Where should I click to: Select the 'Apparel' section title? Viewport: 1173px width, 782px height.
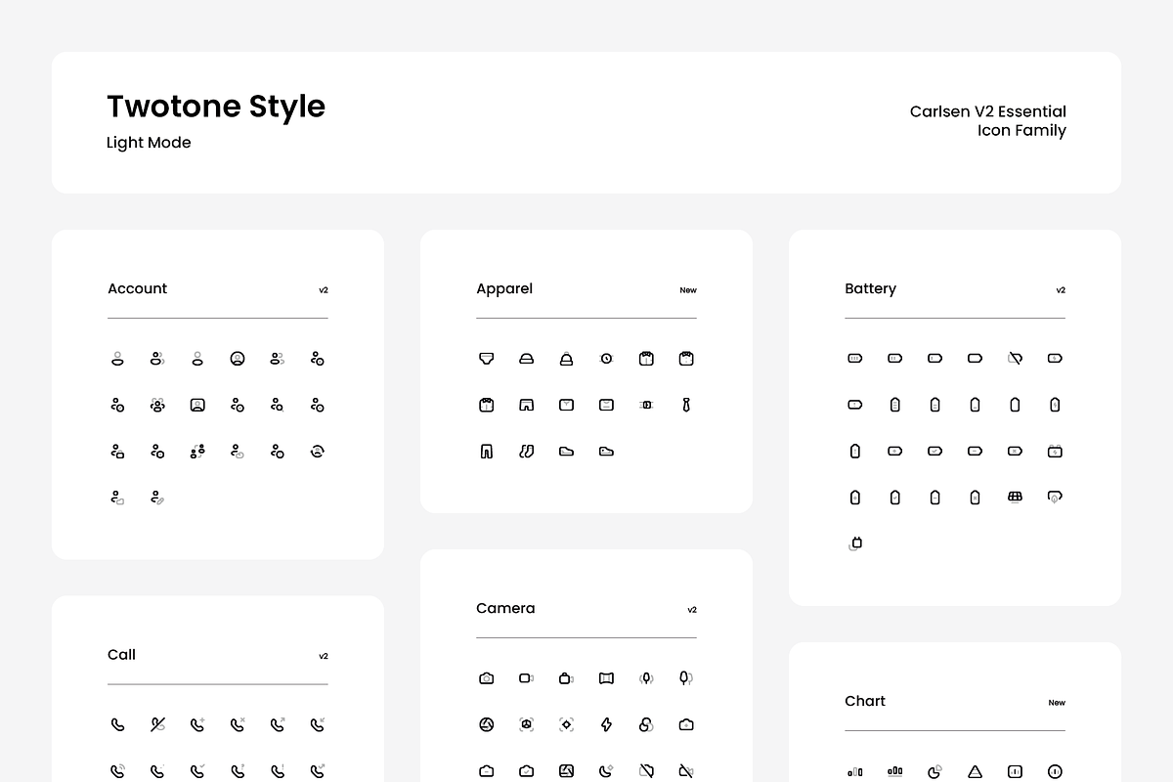(x=504, y=289)
